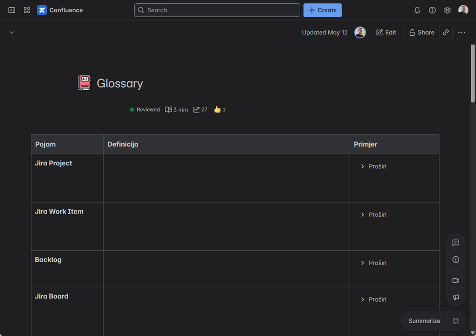The image size is (476, 336).
Task: Open the profile avatar menu
Action: [x=463, y=10]
